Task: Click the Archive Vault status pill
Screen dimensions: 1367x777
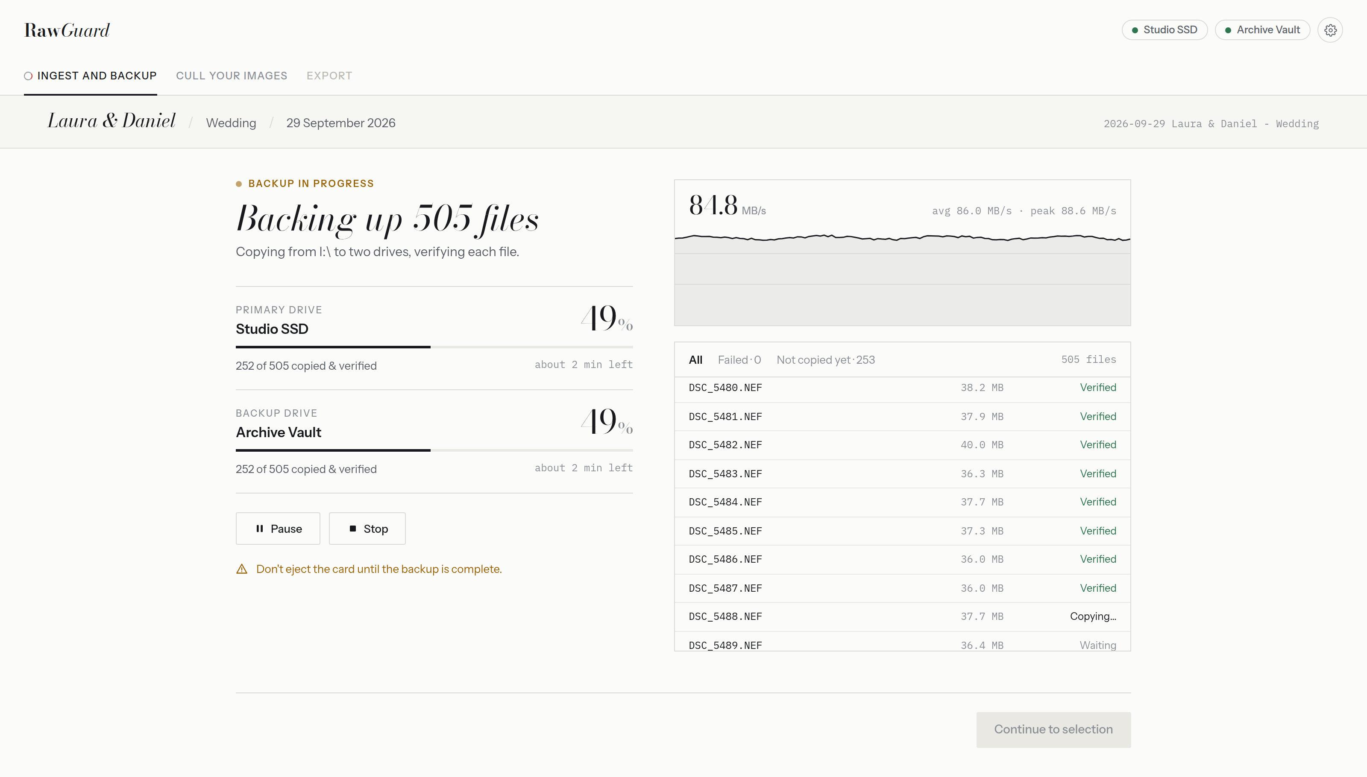Action: click(x=1262, y=30)
